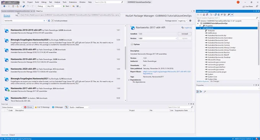This screenshot has width=260, height=140.
Task: Select the Browse tab in NuGet manager
Action: coord(7,15)
